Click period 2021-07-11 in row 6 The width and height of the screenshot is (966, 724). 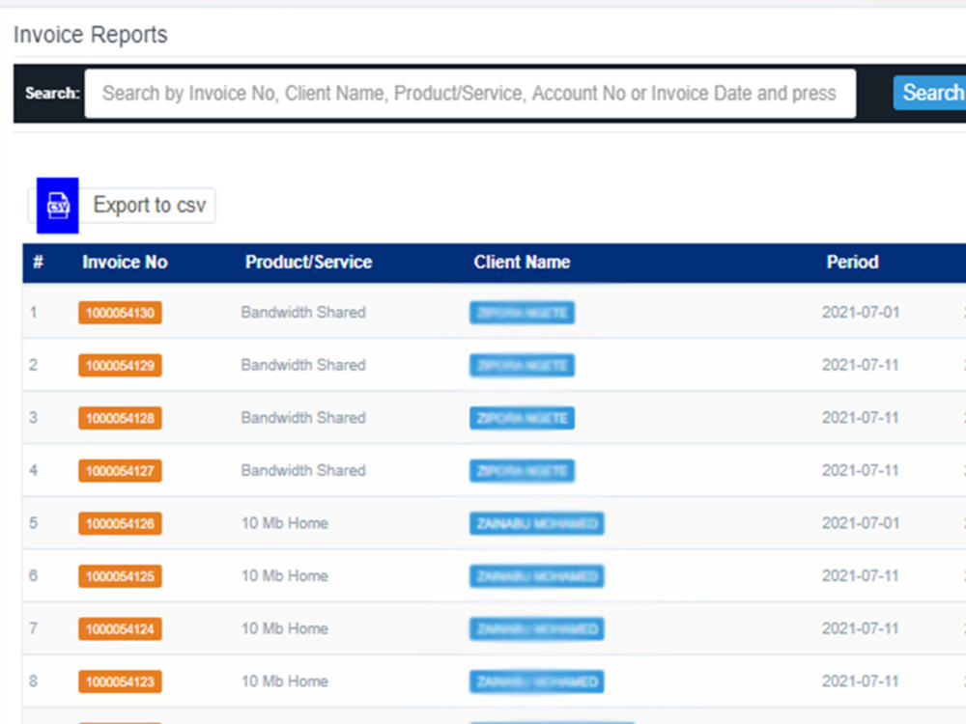[x=861, y=575]
